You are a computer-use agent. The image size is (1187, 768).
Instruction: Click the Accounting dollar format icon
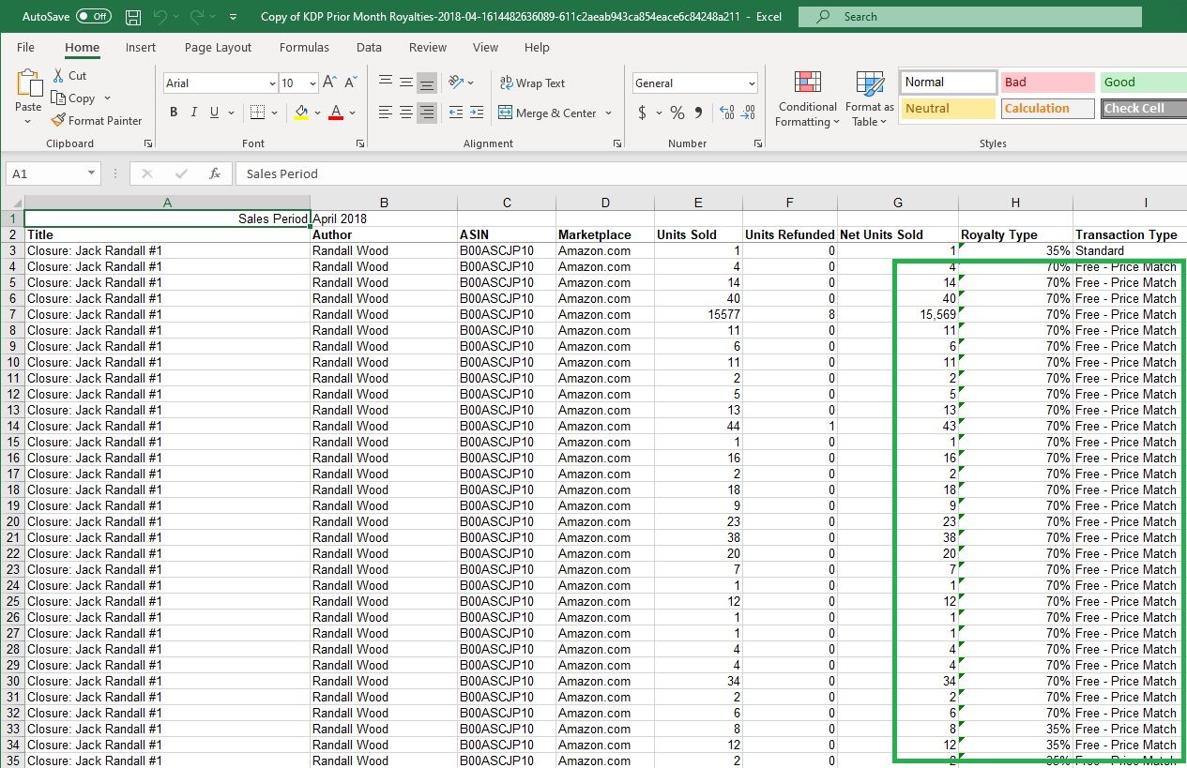click(642, 113)
